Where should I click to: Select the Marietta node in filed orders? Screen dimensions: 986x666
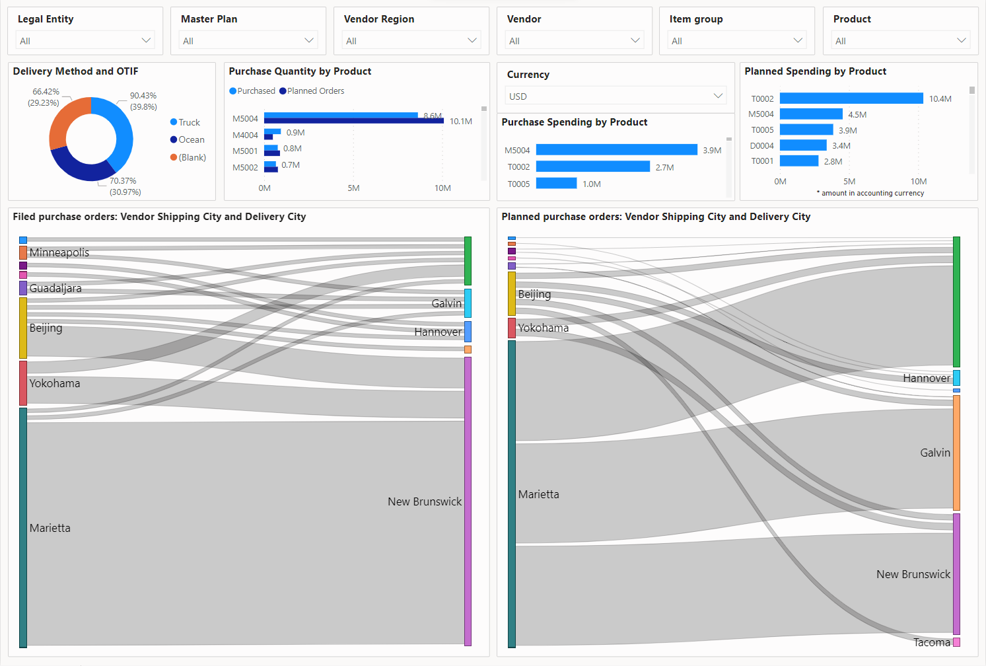23,527
